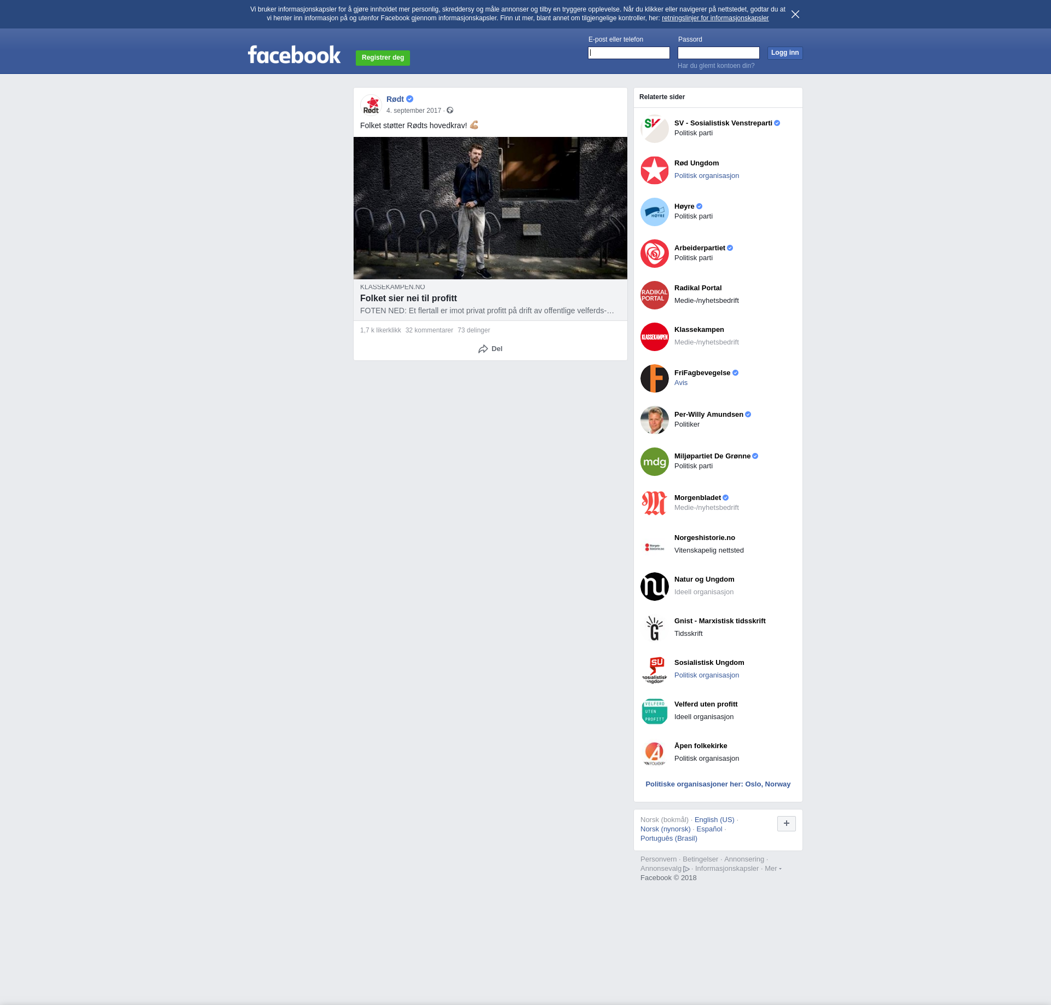
Task: Open the Annonsering footer link
Action: [x=744, y=859]
